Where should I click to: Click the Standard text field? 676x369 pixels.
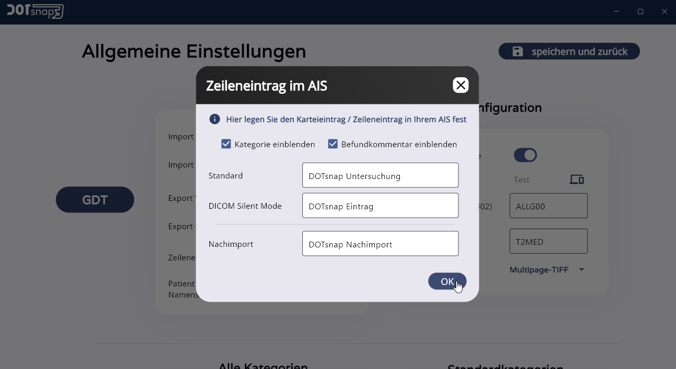(x=380, y=175)
